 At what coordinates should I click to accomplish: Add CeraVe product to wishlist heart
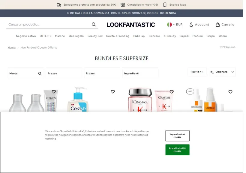coord(112,92)
